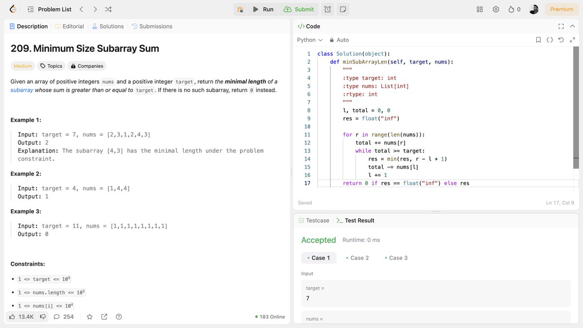This screenshot has width=583, height=328.
Task: Click the Auto lock indicator
Action: pos(339,40)
